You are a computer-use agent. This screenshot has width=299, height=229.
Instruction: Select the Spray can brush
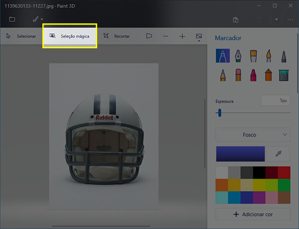pos(268,75)
